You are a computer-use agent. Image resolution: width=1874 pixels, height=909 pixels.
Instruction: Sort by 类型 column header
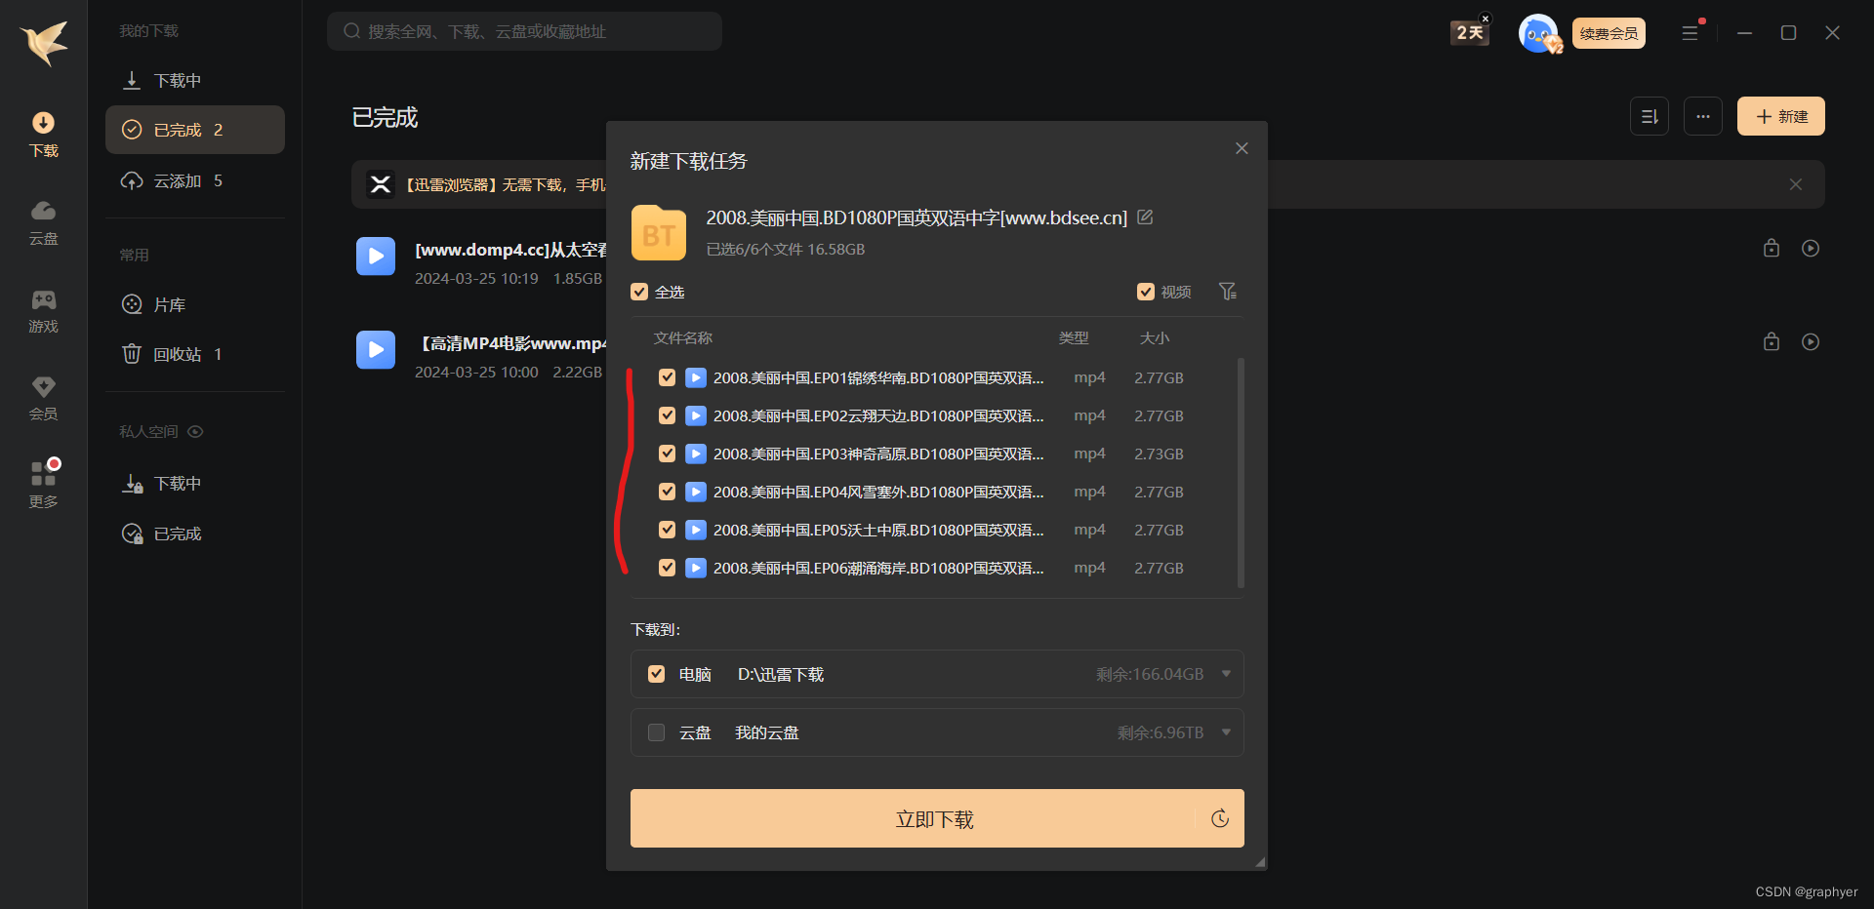coord(1074,337)
